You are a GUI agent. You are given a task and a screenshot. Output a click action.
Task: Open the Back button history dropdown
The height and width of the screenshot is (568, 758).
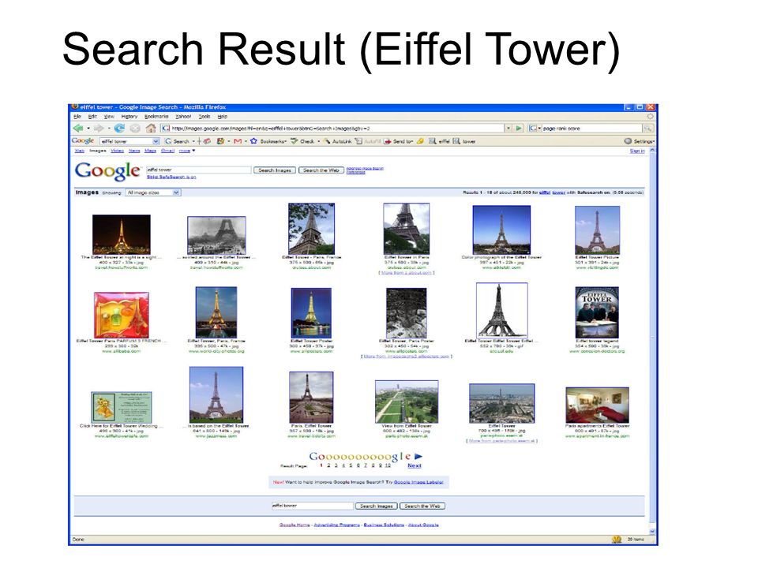click(88, 129)
